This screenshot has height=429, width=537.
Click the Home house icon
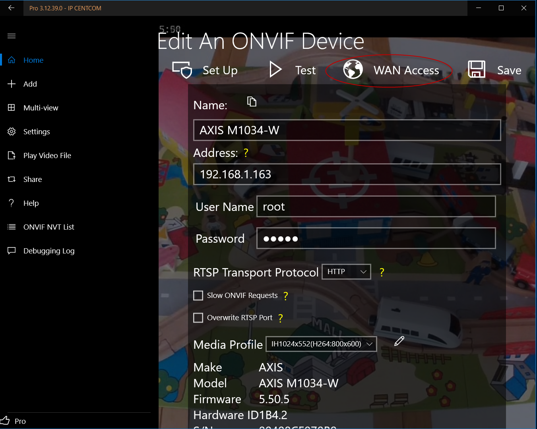[12, 60]
